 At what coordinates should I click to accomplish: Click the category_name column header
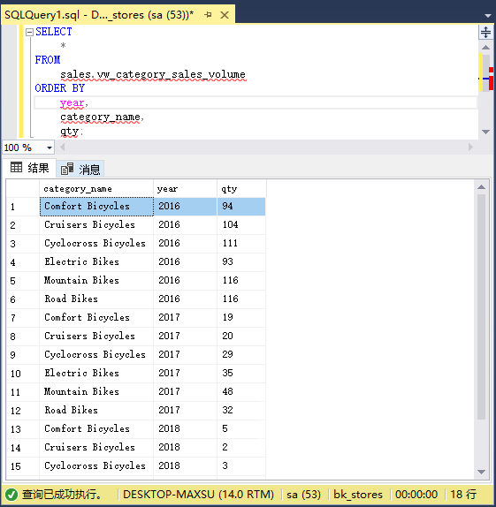pyautogui.click(x=96, y=188)
